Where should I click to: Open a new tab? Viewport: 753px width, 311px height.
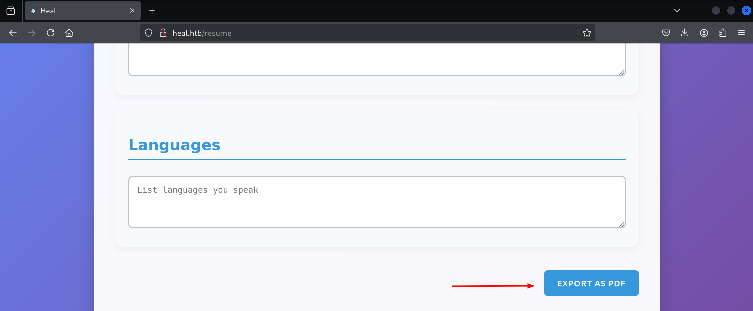point(152,11)
